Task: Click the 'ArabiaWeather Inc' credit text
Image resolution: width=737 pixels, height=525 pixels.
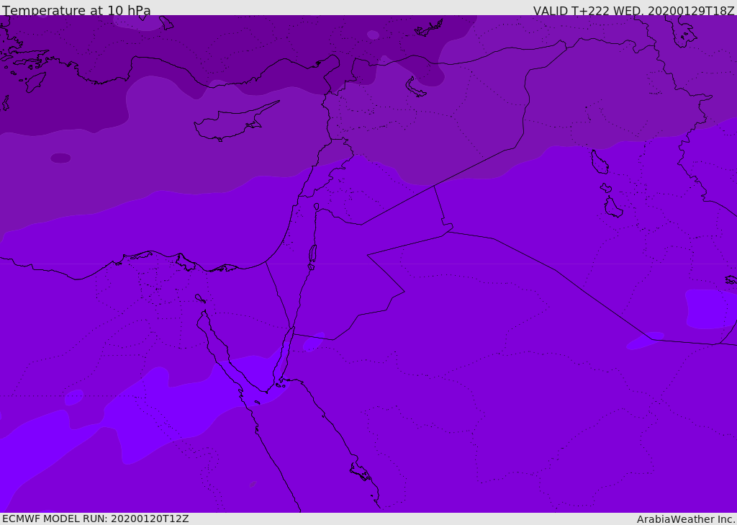Action: tap(685, 519)
